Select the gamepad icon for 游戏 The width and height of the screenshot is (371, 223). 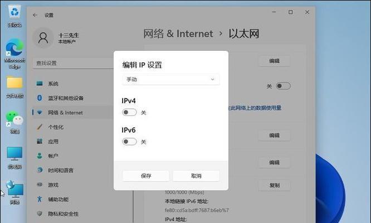40,185
